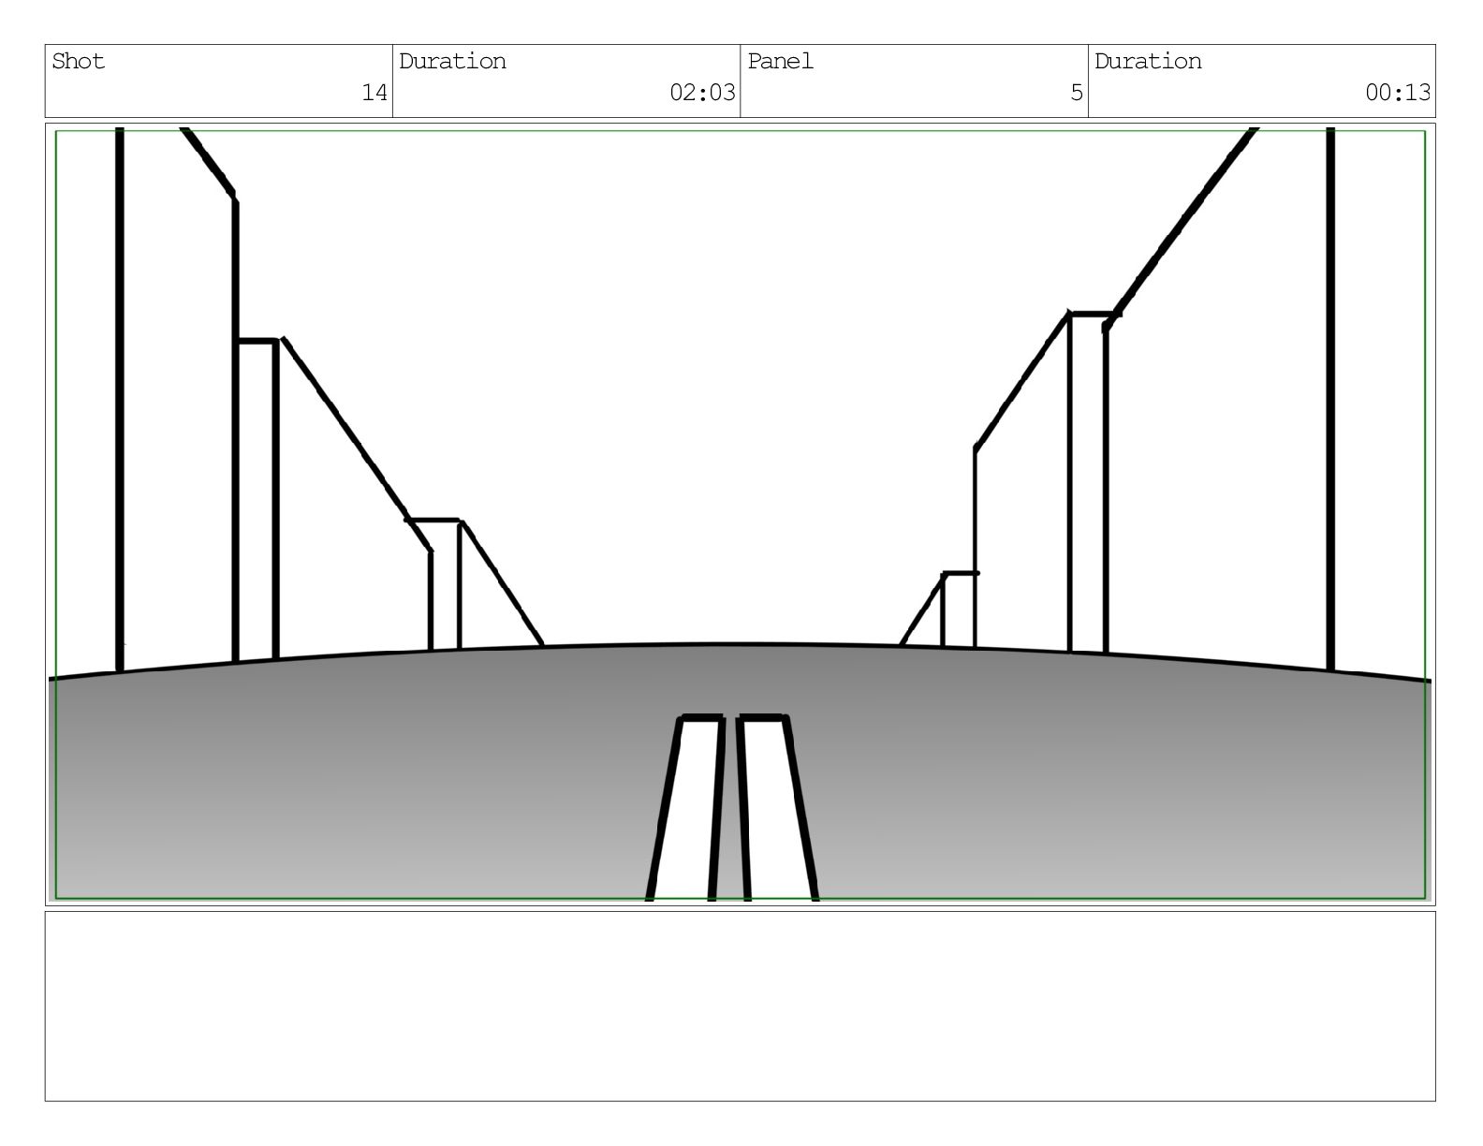The image size is (1483, 1146).
Task: Click the empty notes box below panel
Action: pyautogui.click(x=740, y=1006)
